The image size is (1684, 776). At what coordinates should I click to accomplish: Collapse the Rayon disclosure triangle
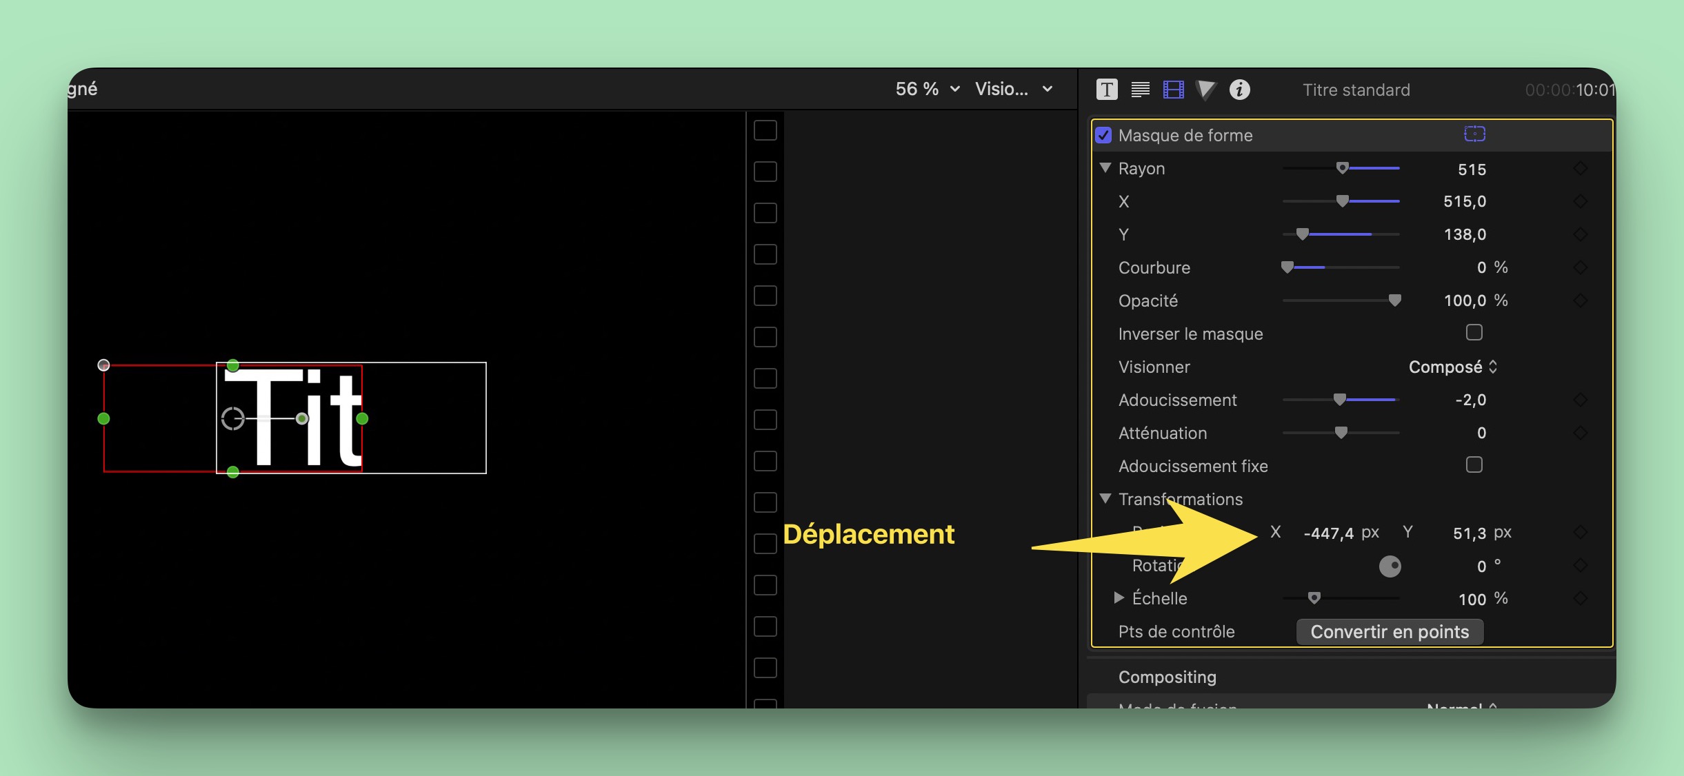[1105, 168]
